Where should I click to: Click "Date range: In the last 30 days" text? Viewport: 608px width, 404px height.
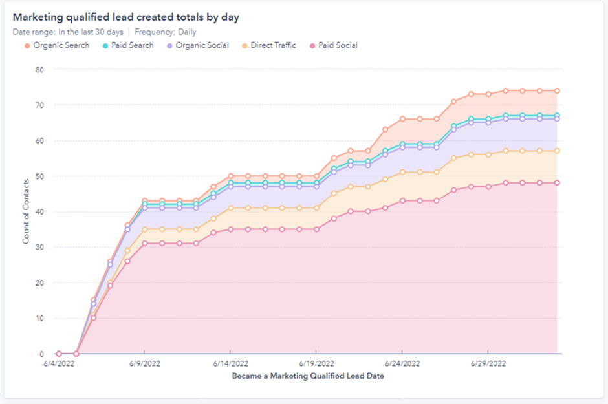tap(68, 32)
